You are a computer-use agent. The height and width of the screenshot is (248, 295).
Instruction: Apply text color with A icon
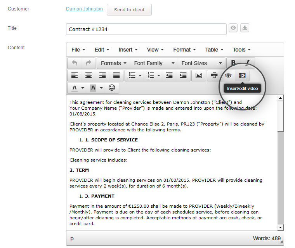(75, 88)
